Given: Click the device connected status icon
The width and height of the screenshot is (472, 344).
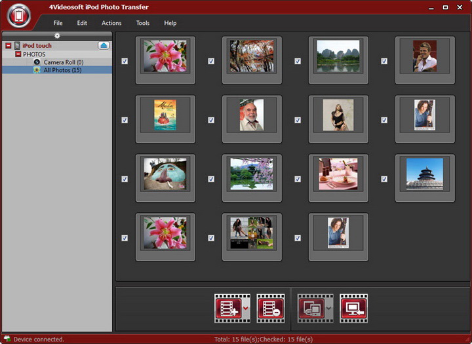Looking at the screenshot, I should tap(7, 339).
